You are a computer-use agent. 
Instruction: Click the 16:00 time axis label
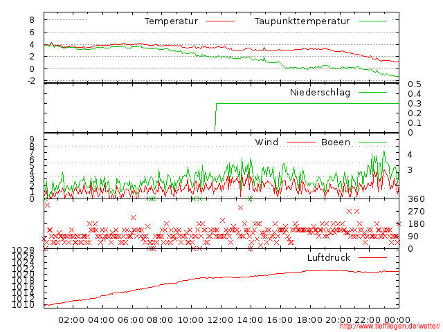(280, 320)
